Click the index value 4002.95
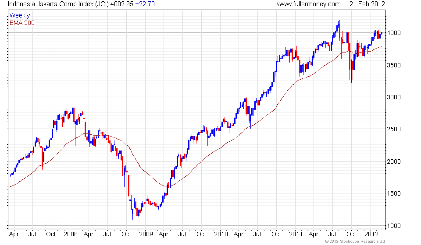421x245 pixels. [x=122, y=4]
